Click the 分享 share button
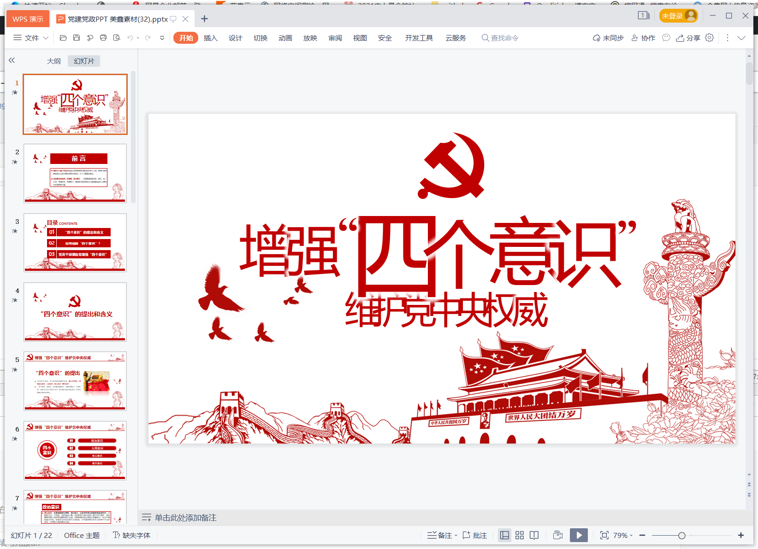This screenshot has width=758, height=549. pyautogui.click(x=688, y=38)
